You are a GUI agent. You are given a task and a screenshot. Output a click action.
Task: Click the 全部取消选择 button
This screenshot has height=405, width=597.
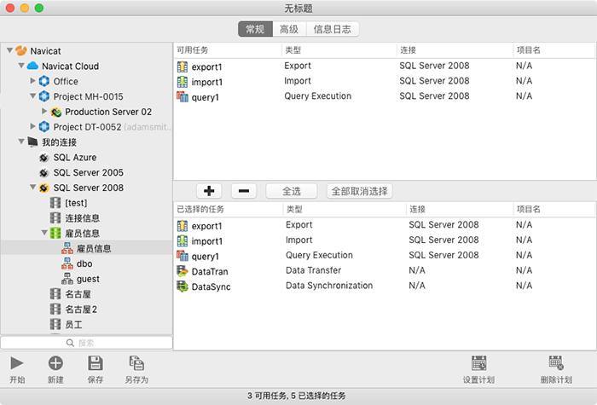tap(359, 191)
